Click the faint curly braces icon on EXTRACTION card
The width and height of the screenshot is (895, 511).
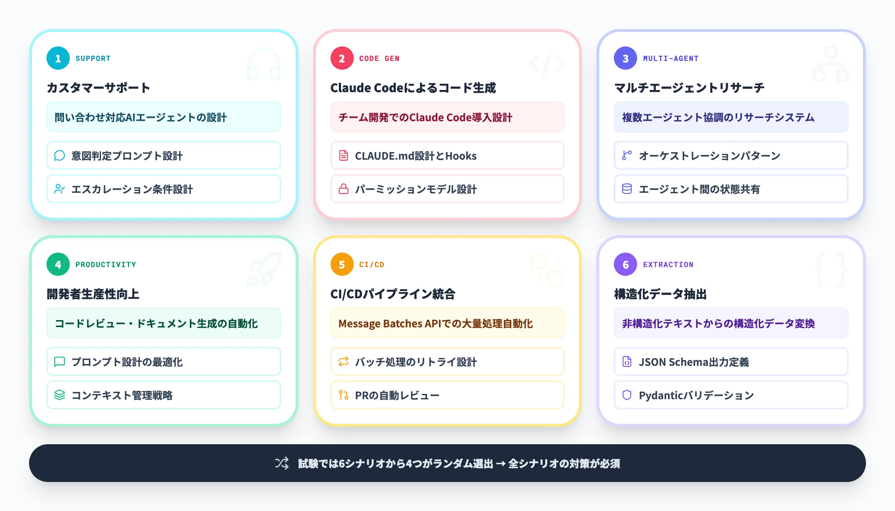click(831, 270)
